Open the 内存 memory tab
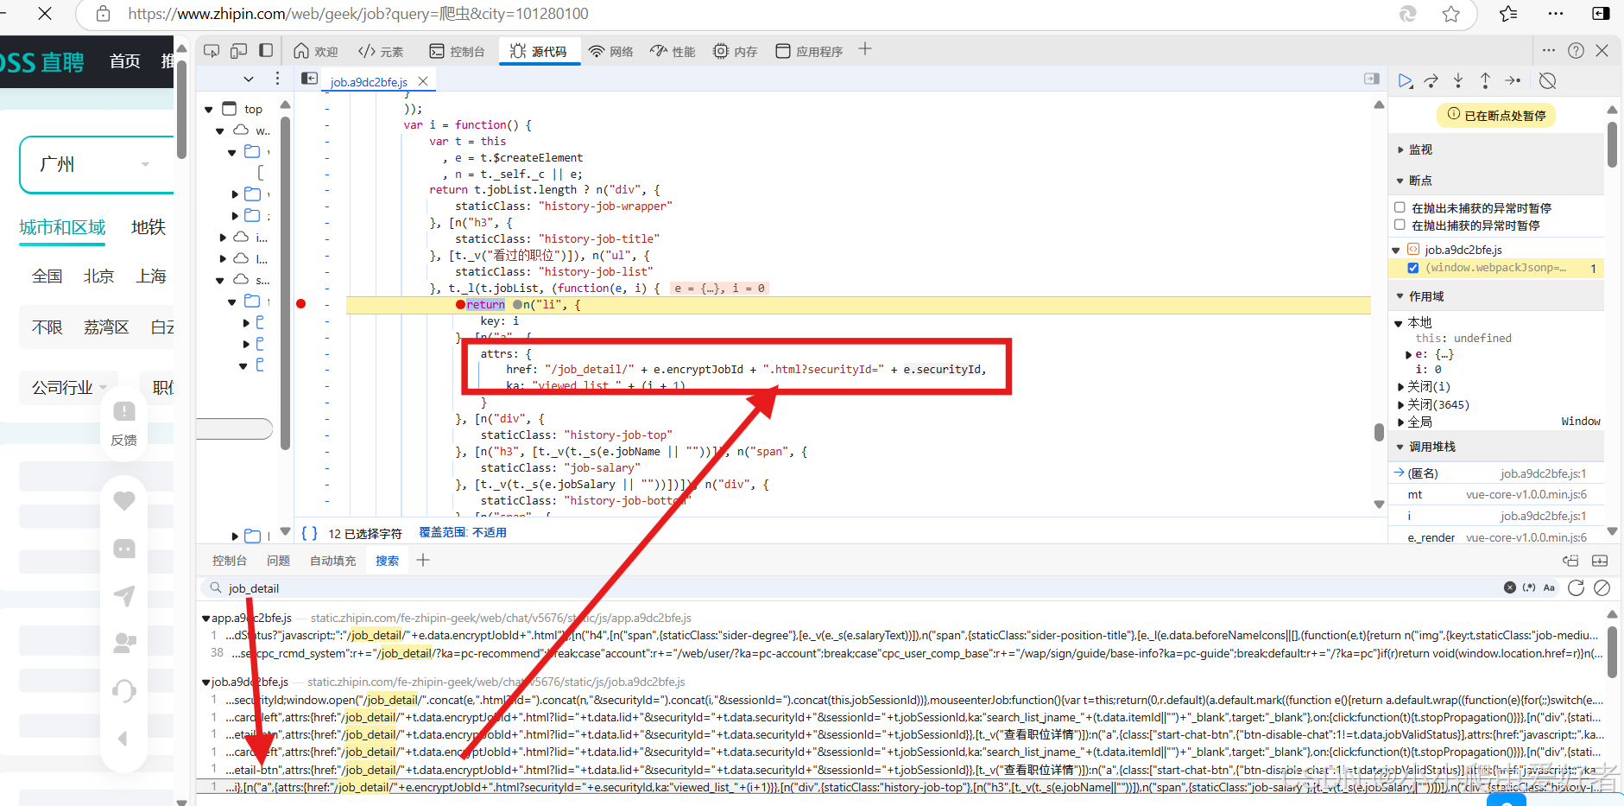Viewport: 1624px width, 806px height. (x=736, y=51)
